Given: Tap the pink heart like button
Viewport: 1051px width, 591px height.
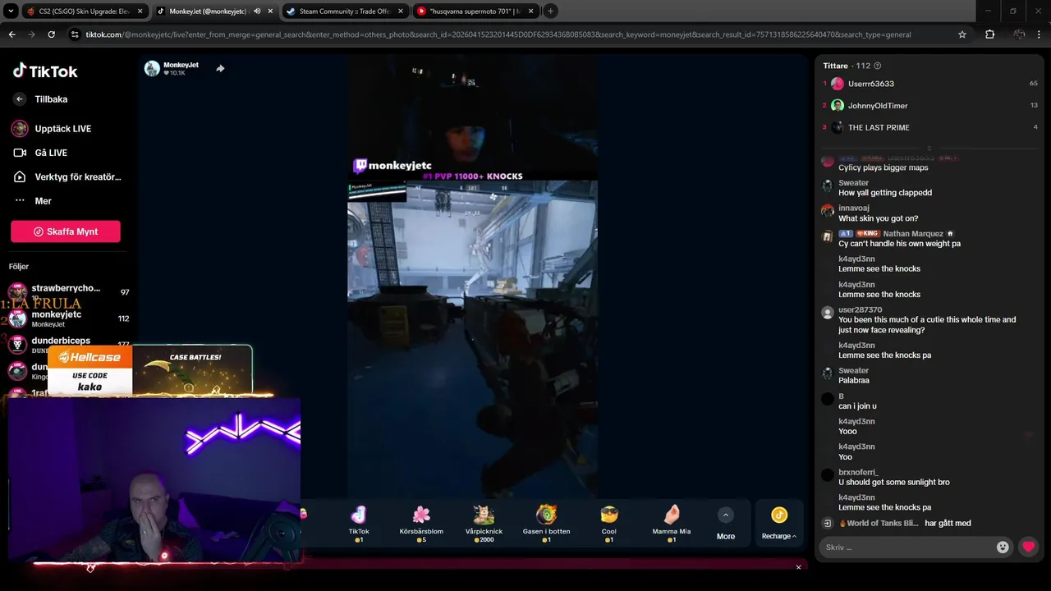Looking at the screenshot, I should click(x=1028, y=547).
